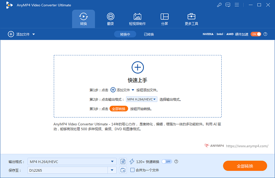Image resolution: width=275 pixels, height=178 pixels.
Task: Go to the 短视频制作 tab
Action: (x=137, y=19)
